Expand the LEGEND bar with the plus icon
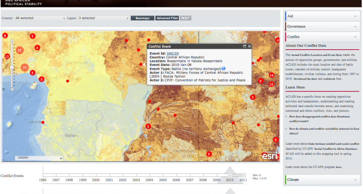 tap(61, 158)
